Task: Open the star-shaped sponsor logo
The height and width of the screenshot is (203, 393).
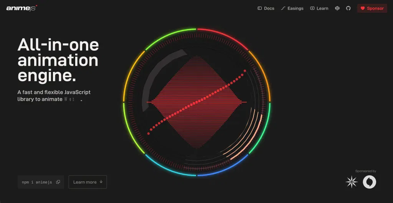Action: 352,182
